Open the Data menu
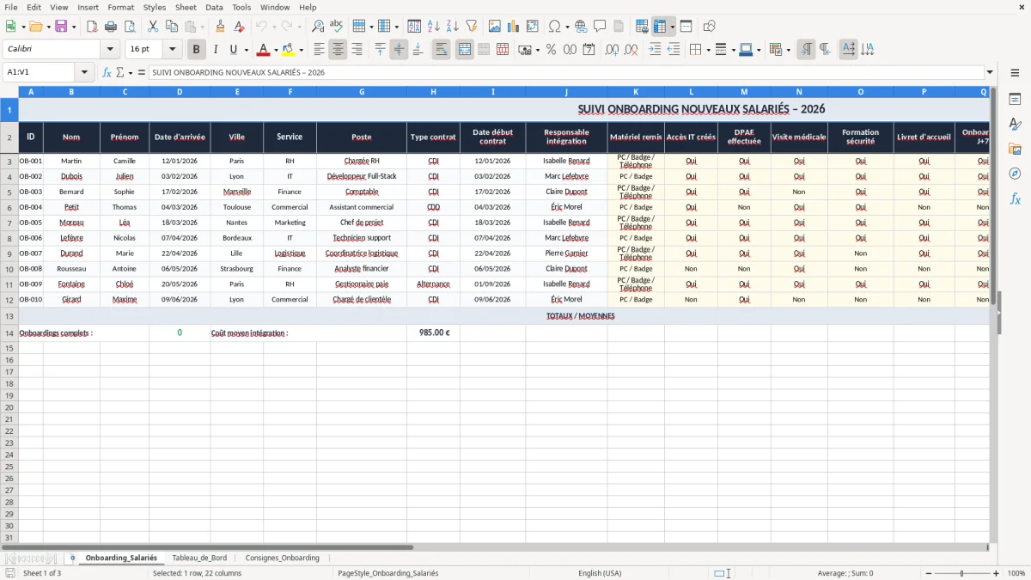Screen dimensions: 1031x580 [214, 7]
